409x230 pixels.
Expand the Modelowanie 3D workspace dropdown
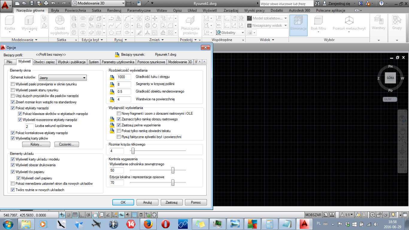pos(98,3)
